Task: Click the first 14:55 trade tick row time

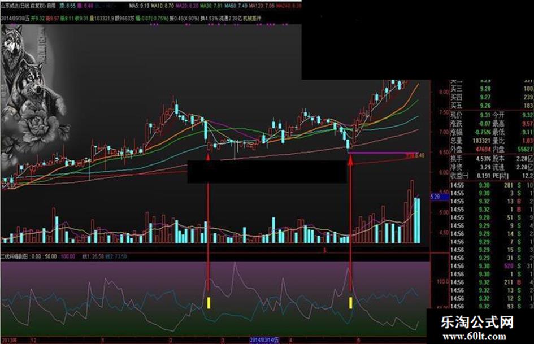Action: (x=457, y=185)
